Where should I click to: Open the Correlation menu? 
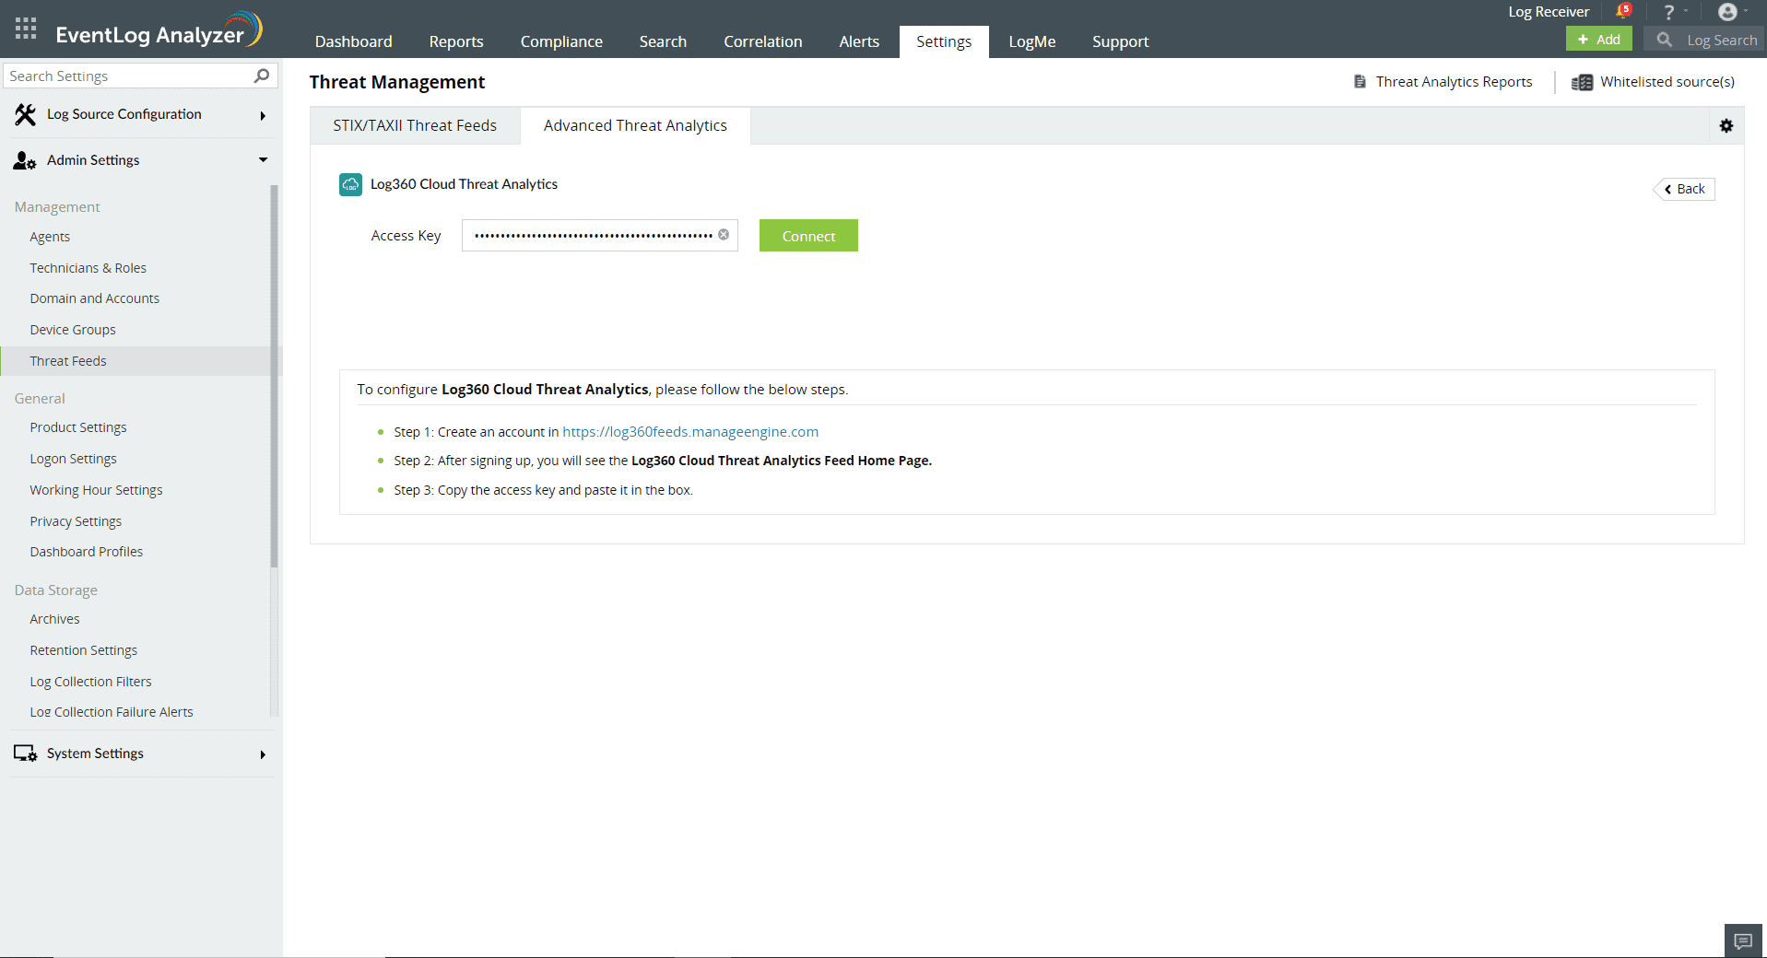point(762,41)
